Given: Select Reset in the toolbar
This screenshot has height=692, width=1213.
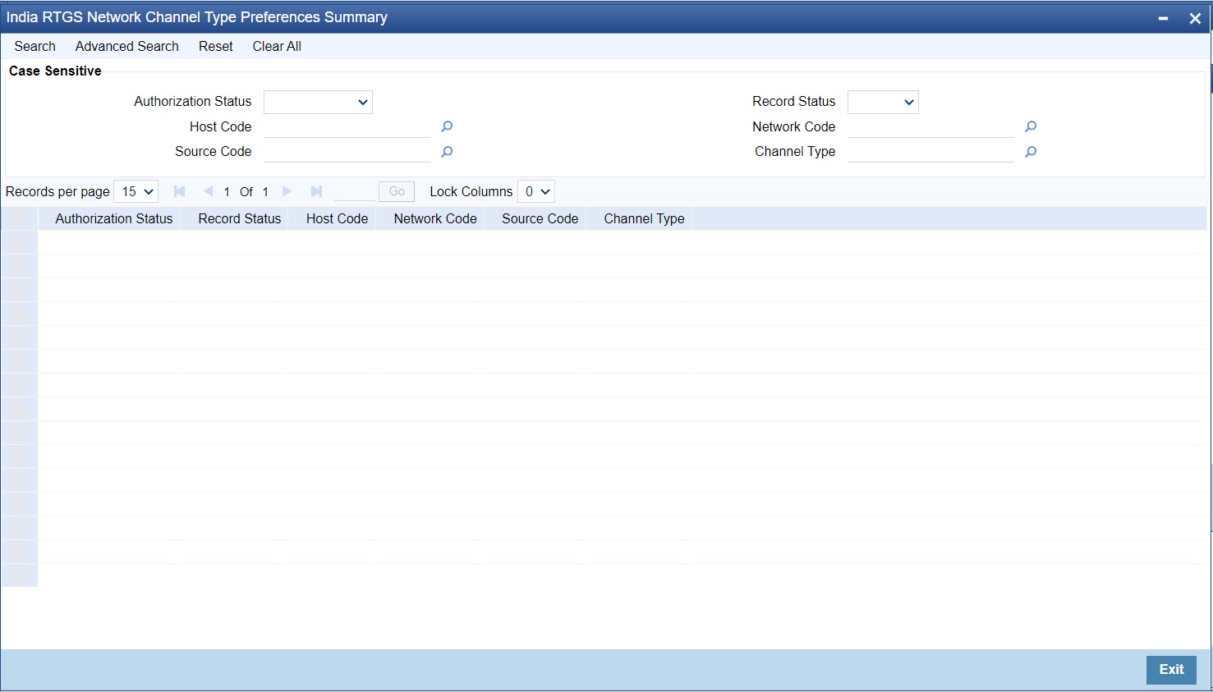Looking at the screenshot, I should 216,47.
